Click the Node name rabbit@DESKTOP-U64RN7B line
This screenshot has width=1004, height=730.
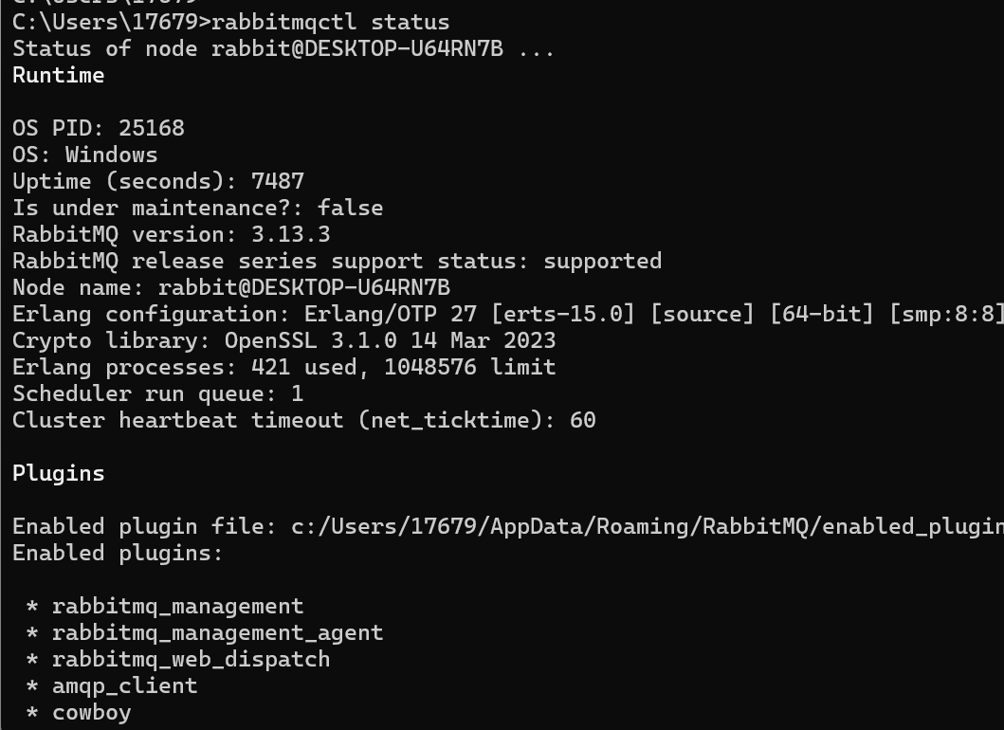[231, 287]
